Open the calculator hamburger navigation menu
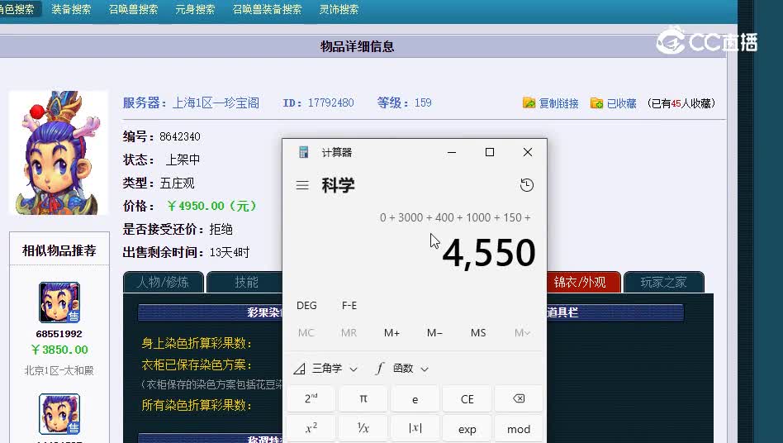This screenshot has height=443, width=783. [302, 185]
